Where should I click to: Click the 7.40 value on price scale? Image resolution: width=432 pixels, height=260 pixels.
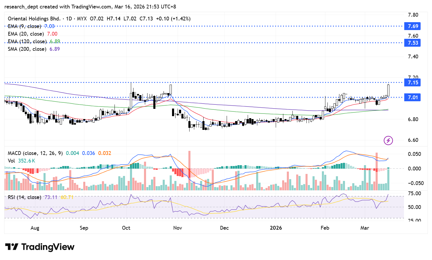[413, 57]
